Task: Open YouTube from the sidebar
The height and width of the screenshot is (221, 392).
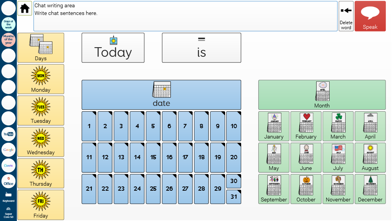Action: coord(8,134)
